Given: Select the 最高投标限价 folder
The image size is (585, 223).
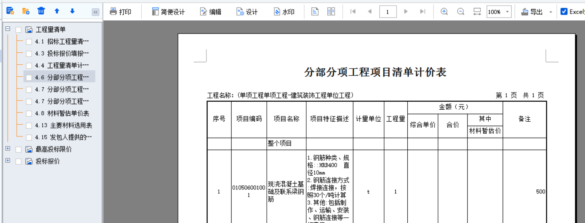Looking at the screenshot, I should coord(54,149).
